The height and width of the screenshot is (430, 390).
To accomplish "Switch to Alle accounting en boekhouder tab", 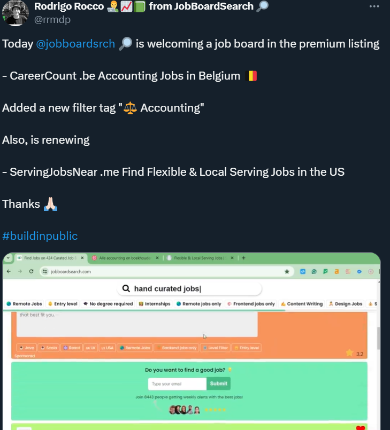I will coord(125,258).
